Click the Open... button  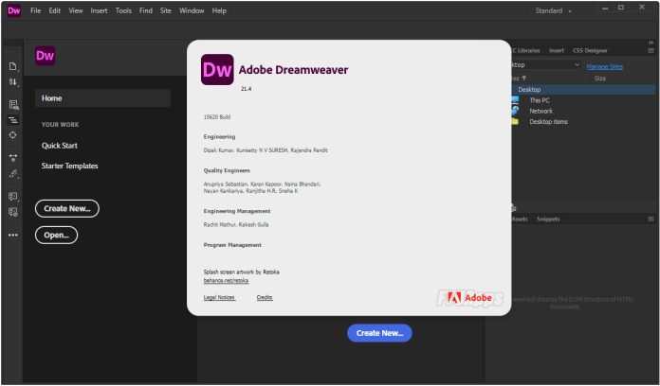[x=56, y=235]
